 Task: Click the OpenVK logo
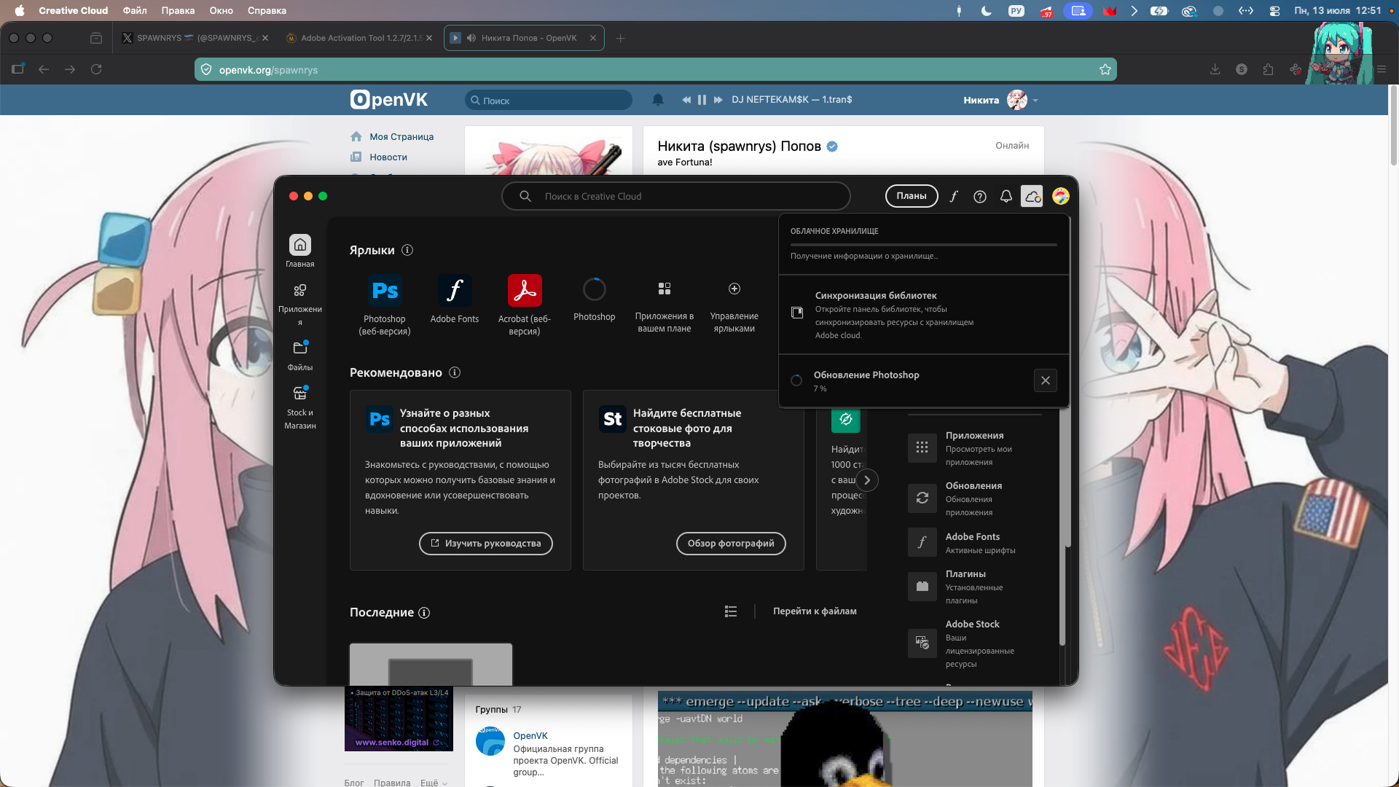389,99
